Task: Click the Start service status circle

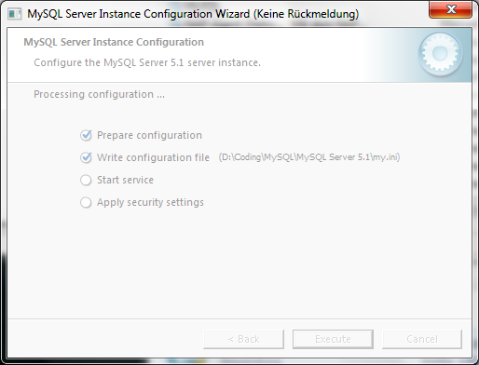Action: click(x=86, y=180)
